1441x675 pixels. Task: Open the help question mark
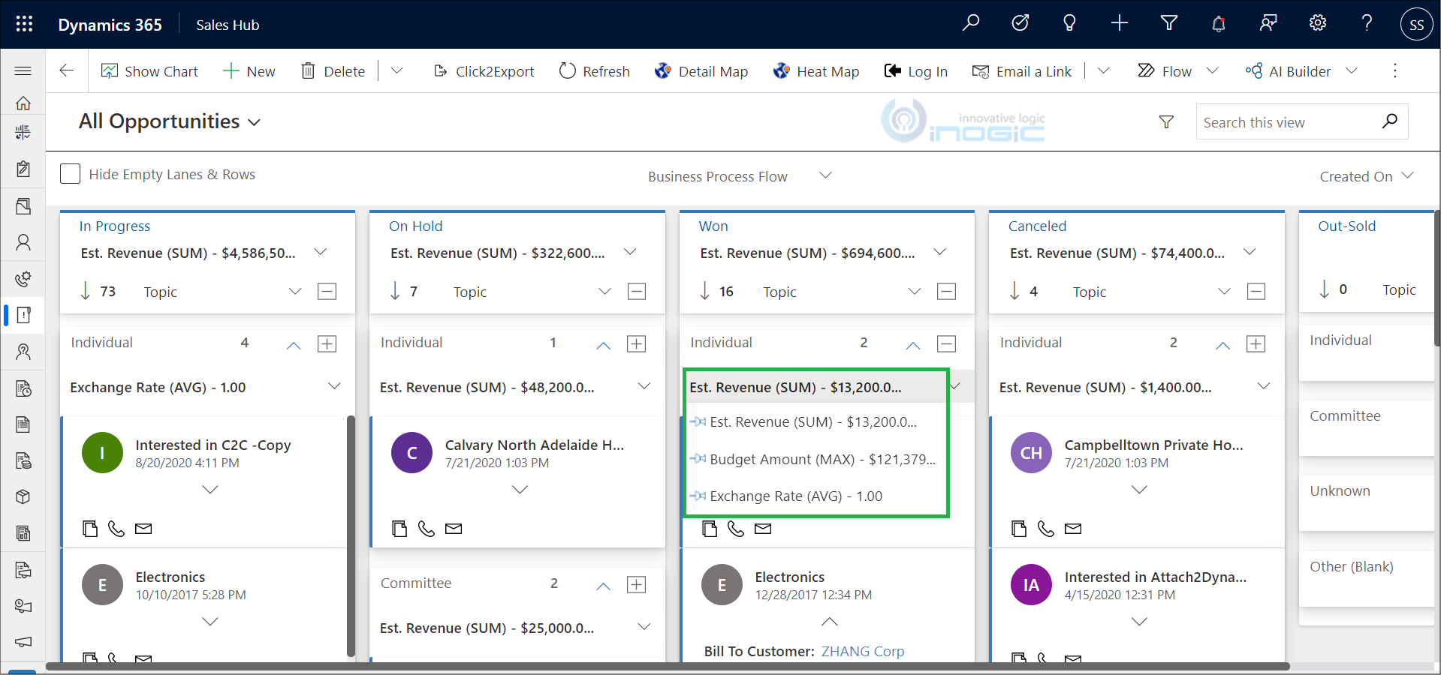point(1367,23)
